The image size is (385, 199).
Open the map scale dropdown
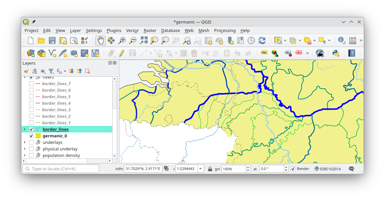pyautogui.click(x=201, y=169)
